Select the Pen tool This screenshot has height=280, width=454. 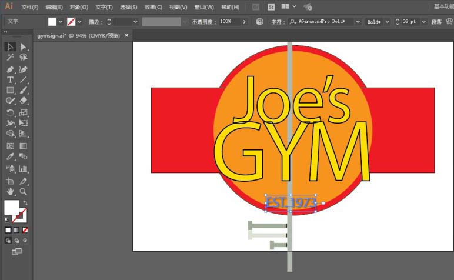pos(11,69)
